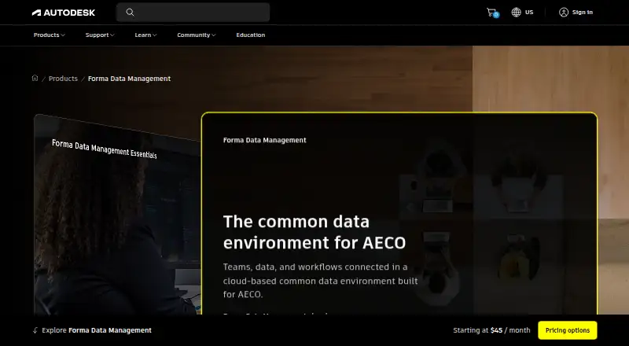
Task: Click the Pricing options button
Action: click(567, 330)
